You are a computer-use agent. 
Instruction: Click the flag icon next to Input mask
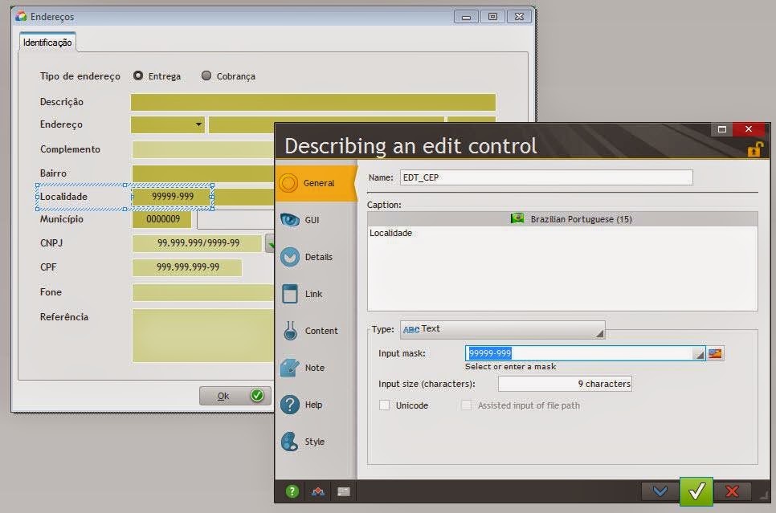715,353
